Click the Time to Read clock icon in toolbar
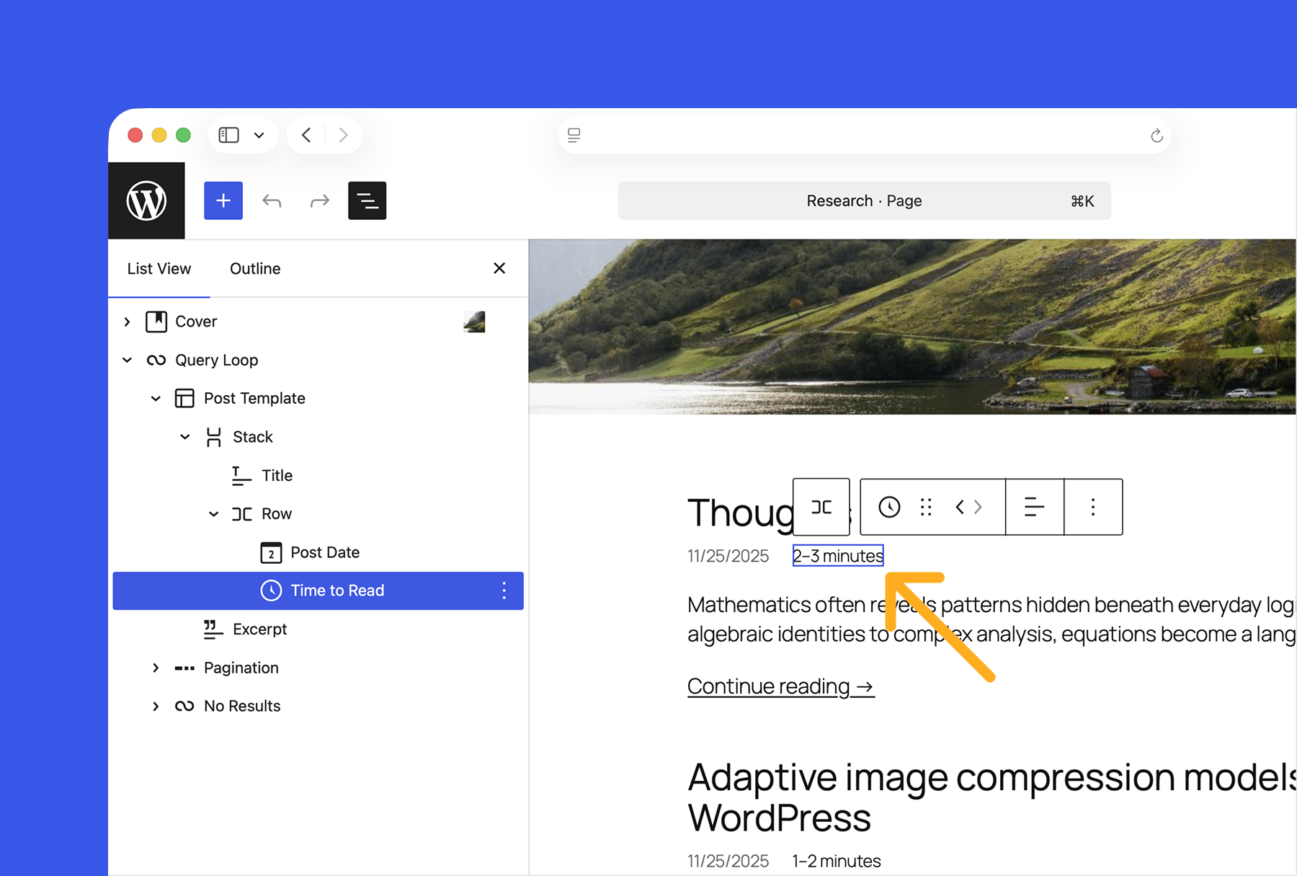 [889, 507]
